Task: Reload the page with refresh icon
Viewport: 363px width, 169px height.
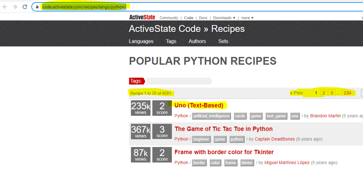Action: [x=25, y=7]
